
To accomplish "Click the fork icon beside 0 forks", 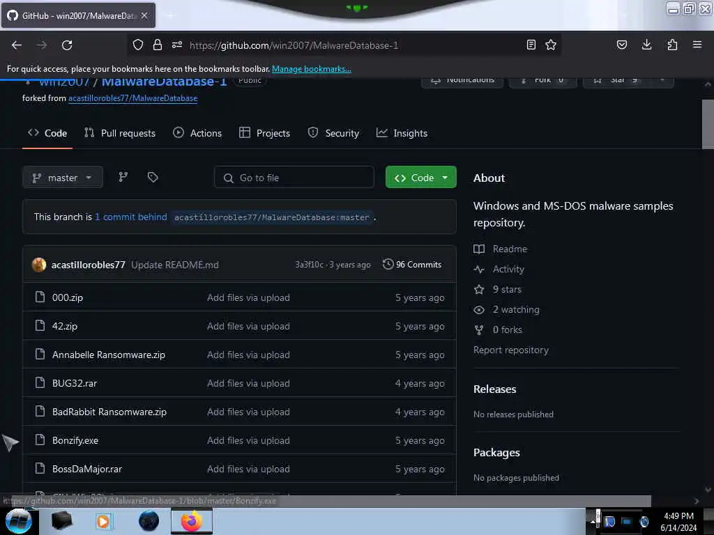I will [x=479, y=329].
